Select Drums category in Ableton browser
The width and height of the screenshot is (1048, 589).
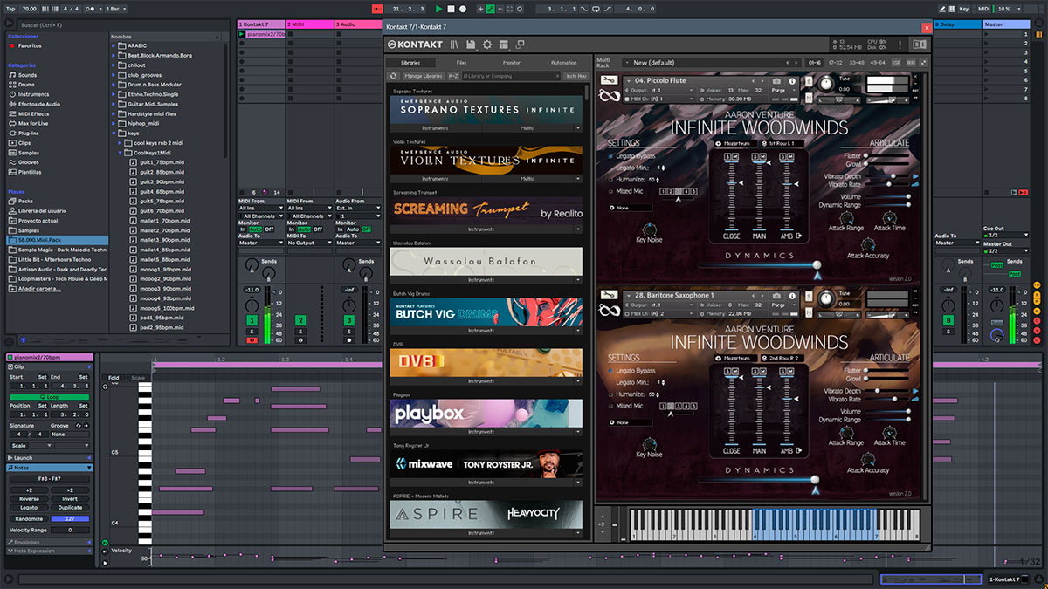point(27,85)
